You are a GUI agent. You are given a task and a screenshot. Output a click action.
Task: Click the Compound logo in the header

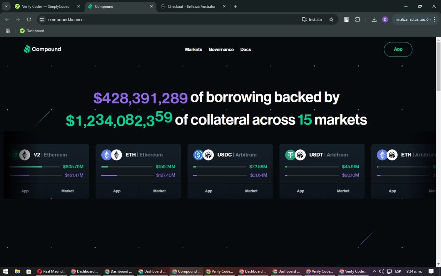pos(42,49)
